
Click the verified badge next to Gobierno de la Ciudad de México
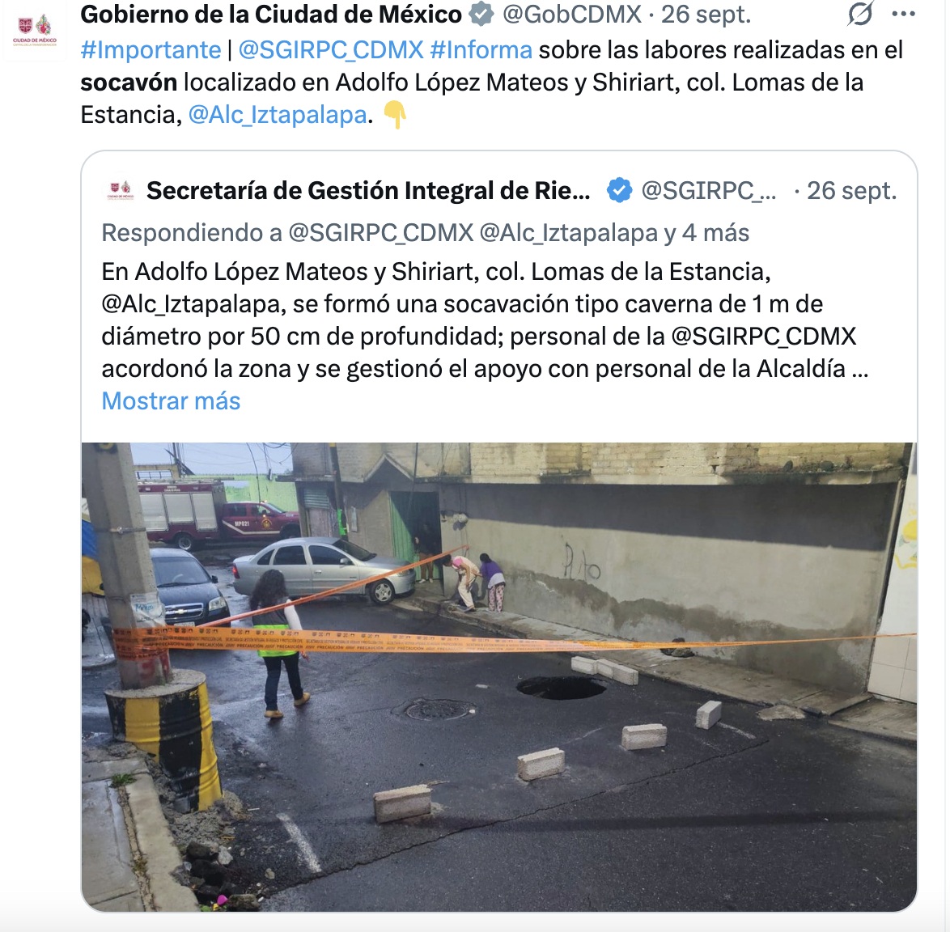pos(481,14)
